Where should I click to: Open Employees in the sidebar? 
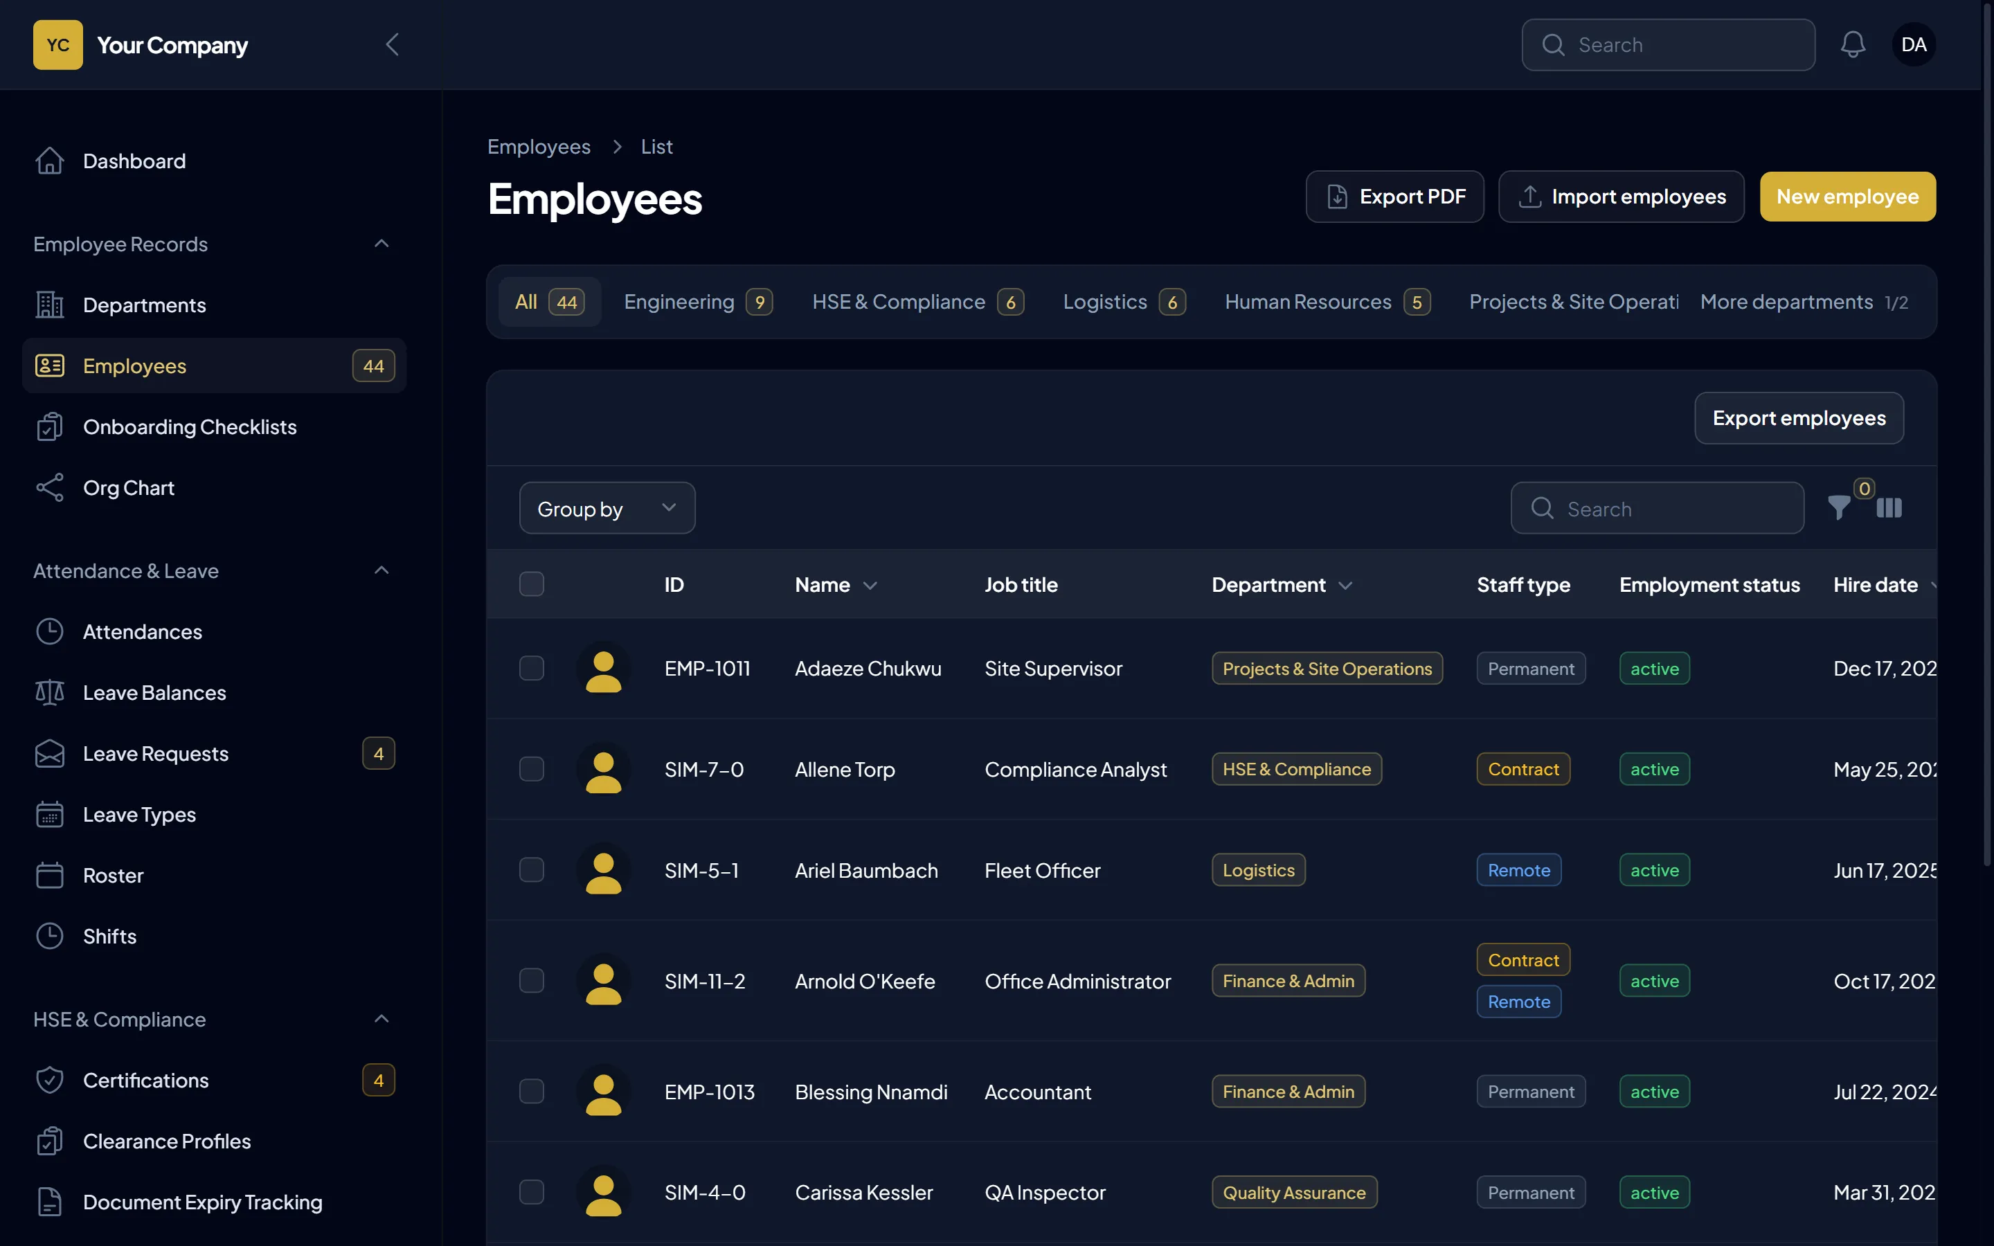click(x=214, y=365)
